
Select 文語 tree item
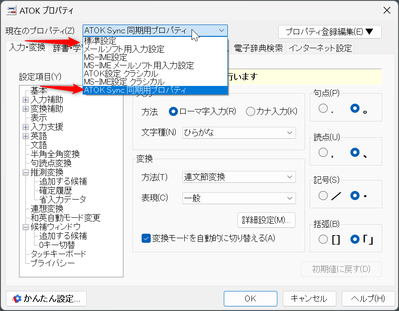tap(39, 145)
